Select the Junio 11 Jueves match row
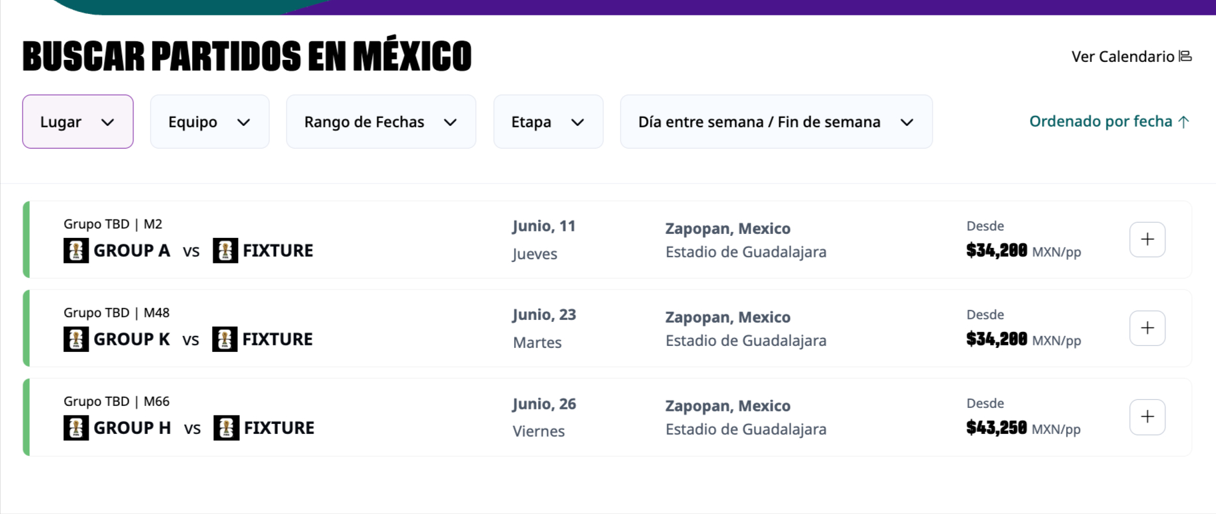This screenshot has height=514, width=1216. click(607, 239)
